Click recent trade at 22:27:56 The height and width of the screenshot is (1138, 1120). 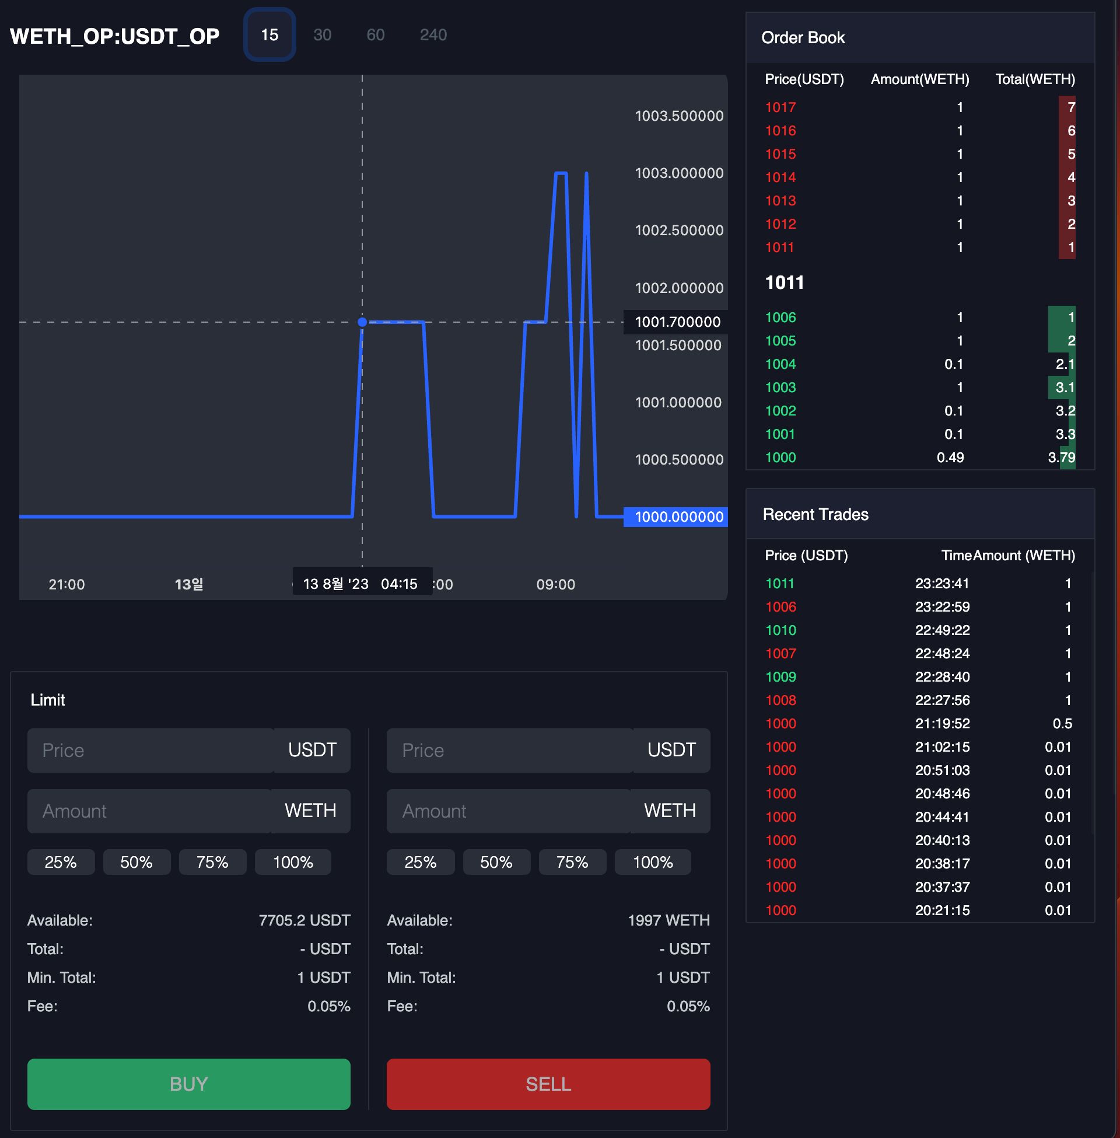[919, 700]
